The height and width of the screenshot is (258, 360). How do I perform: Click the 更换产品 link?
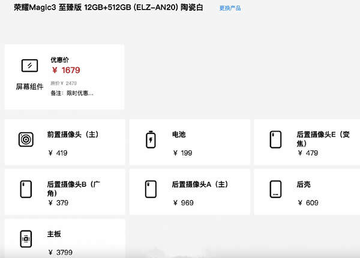pos(230,8)
